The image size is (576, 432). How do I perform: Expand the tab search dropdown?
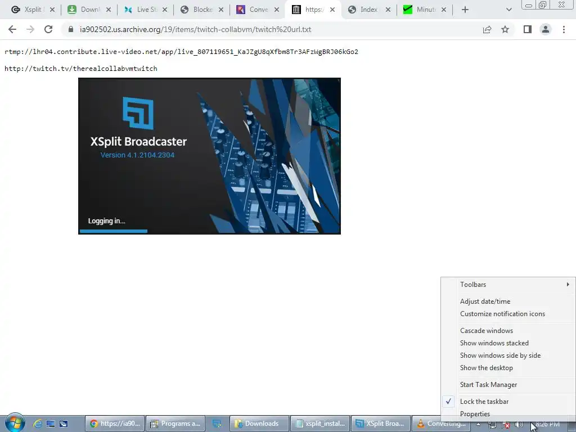508,10
